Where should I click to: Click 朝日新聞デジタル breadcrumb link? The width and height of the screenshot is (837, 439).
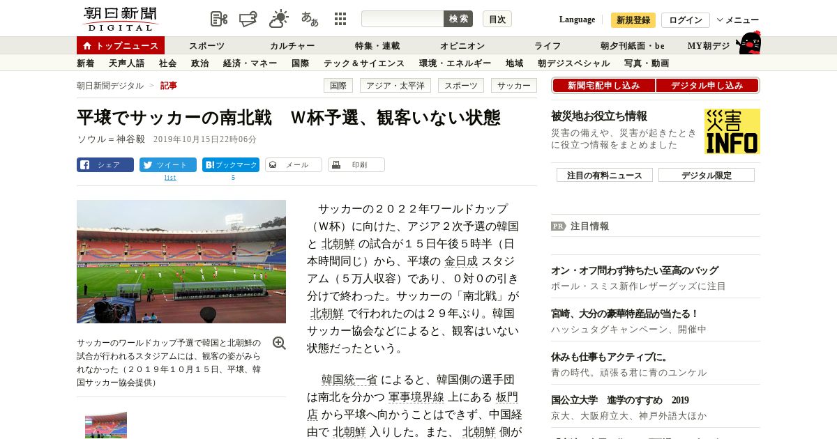click(110, 86)
